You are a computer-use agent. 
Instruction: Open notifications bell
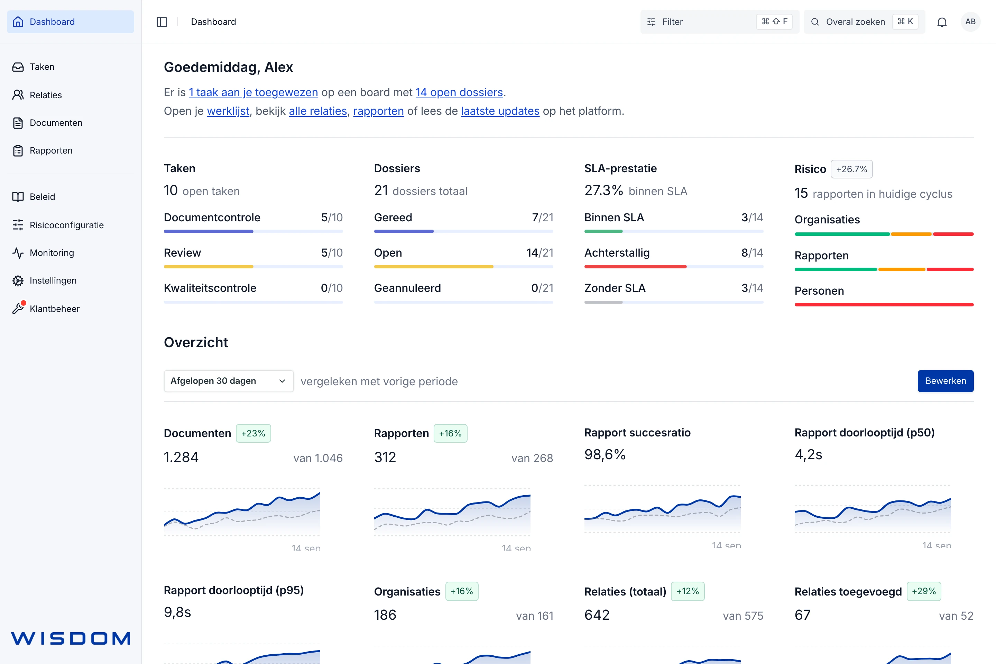pos(942,22)
